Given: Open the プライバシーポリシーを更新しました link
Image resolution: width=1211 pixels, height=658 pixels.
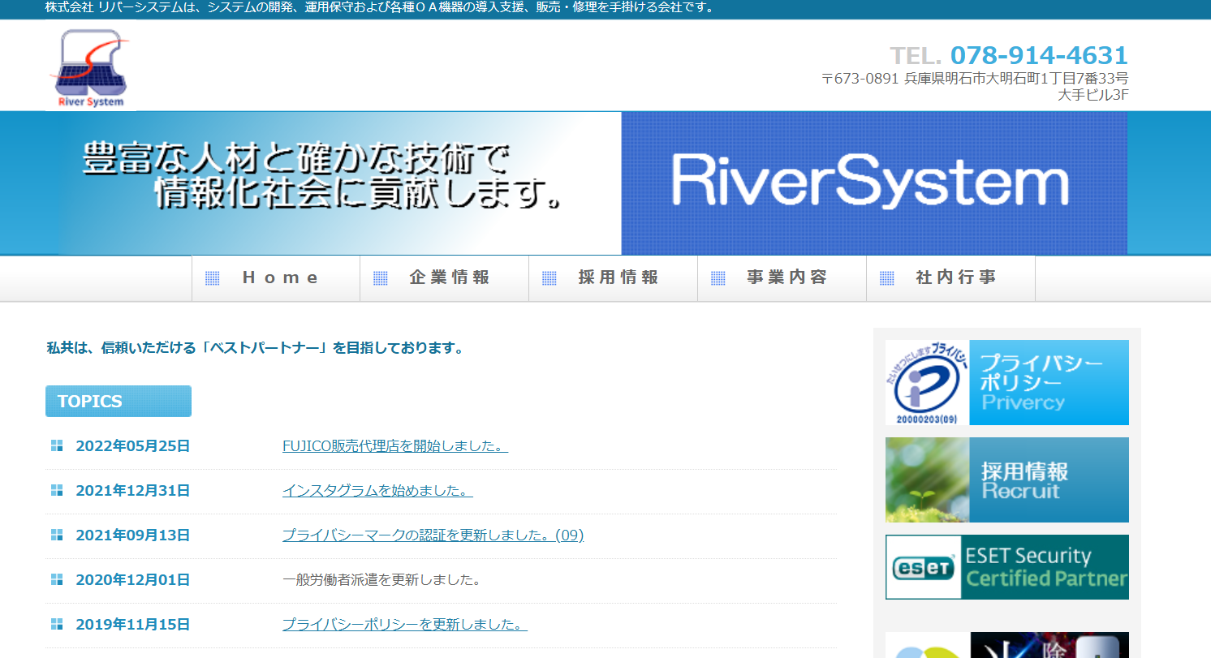Looking at the screenshot, I should tap(405, 624).
